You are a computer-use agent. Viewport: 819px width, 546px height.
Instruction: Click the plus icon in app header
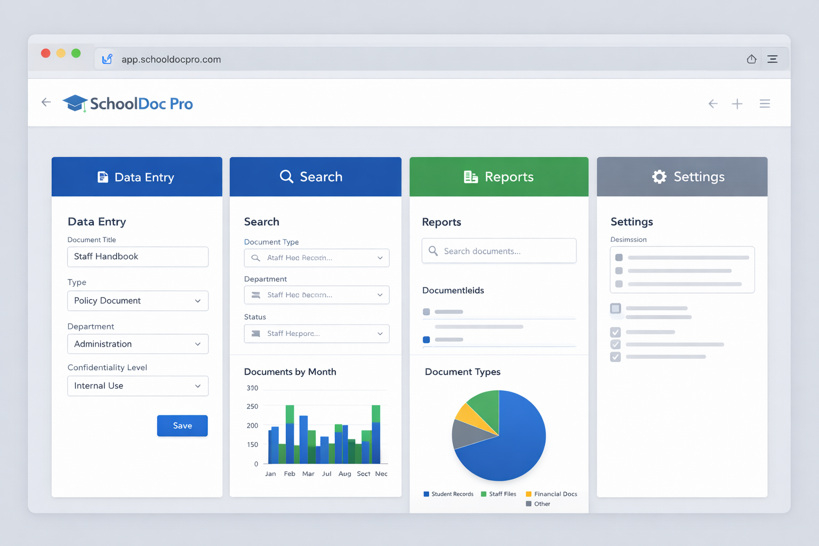pos(737,104)
